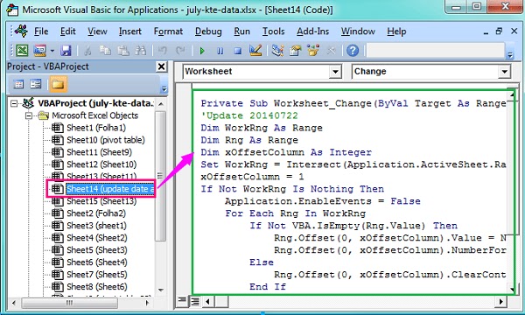
Task: Close the Project - VBAProject panel
Action: click(x=161, y=66)
